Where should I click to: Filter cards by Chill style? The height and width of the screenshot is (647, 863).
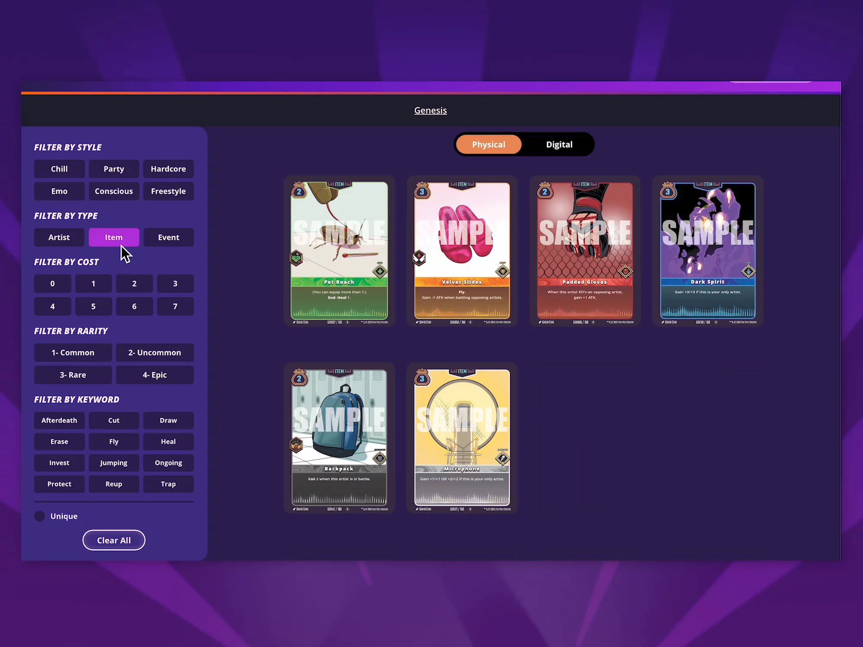[59, 169]
